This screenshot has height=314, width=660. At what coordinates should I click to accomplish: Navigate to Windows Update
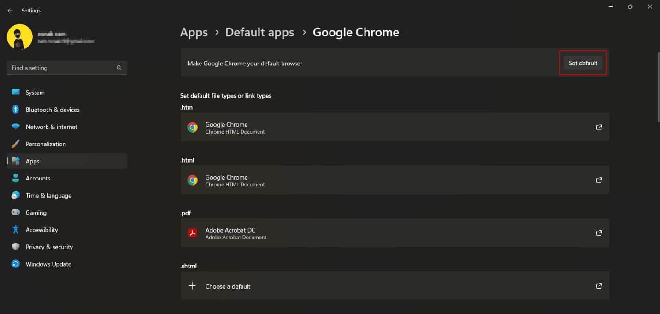[48, 264]
